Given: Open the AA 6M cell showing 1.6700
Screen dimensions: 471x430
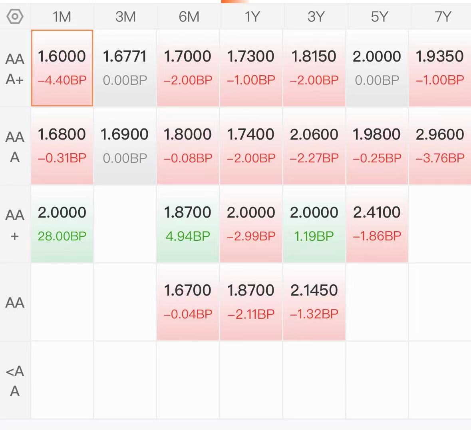Looking at the screenshot, I should (x=188, y=302).
